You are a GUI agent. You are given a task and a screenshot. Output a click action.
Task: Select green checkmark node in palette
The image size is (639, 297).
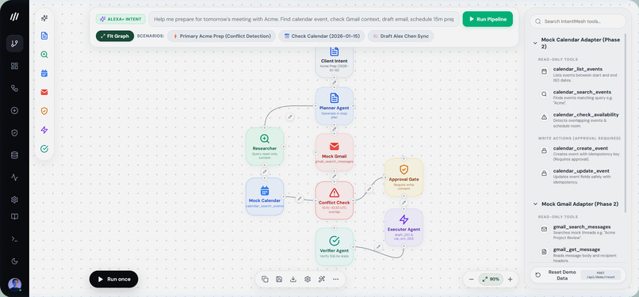(x=44, y=149)
